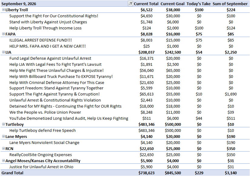This screenshot has height=177, width=250.
Task: Collapse the Liberty Troll group
Action: point(3,10)
